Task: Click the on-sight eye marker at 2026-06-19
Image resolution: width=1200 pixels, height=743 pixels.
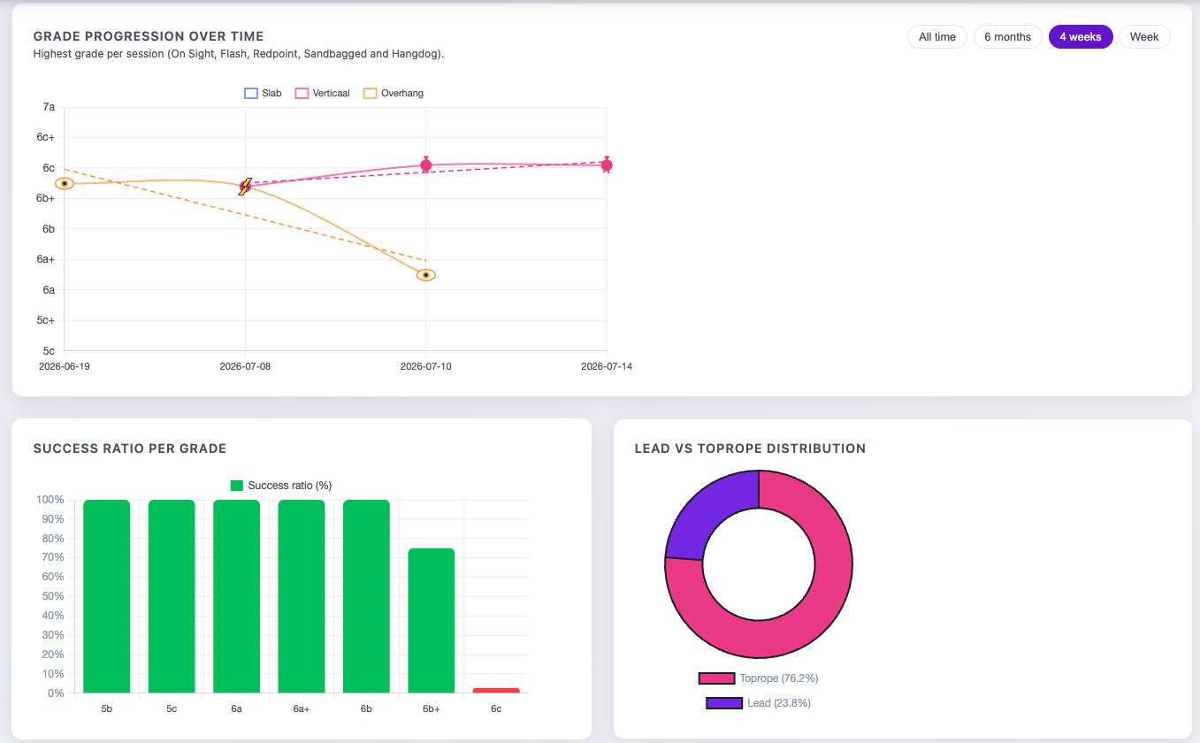Action: (65, 183)
